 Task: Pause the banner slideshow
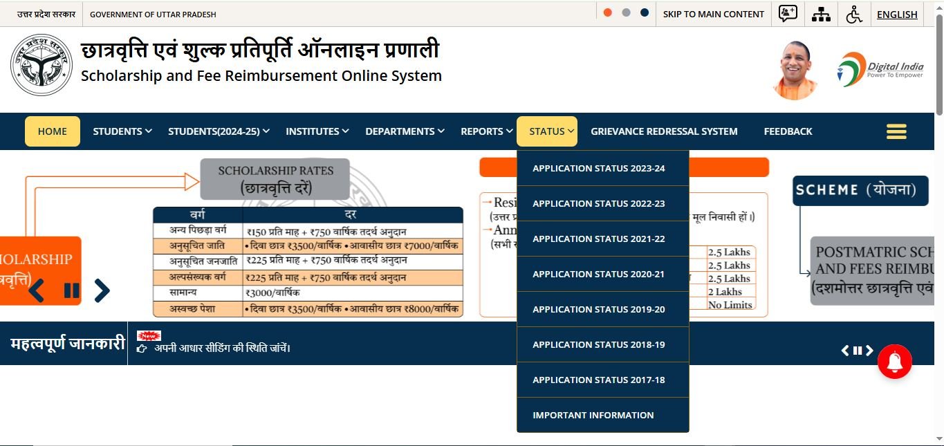pyautogui.click(x=71, y=290)
